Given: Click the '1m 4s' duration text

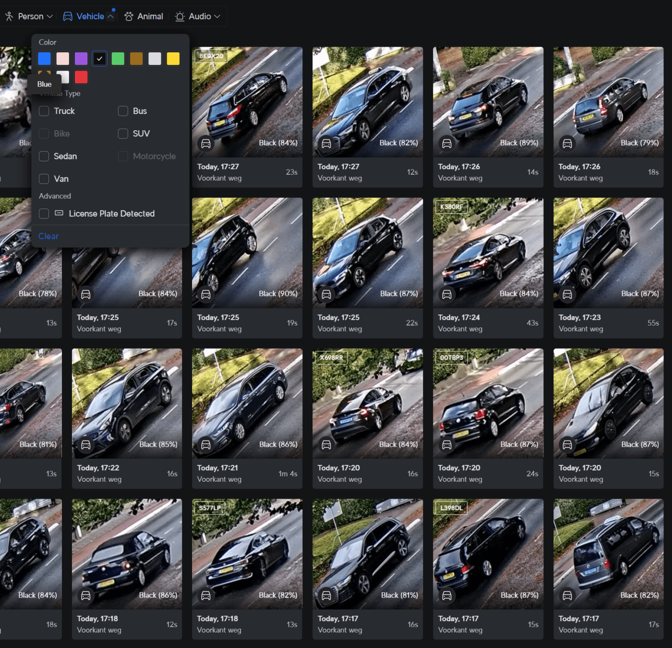Looking at the screenshot, I should [x=288, y=474].
